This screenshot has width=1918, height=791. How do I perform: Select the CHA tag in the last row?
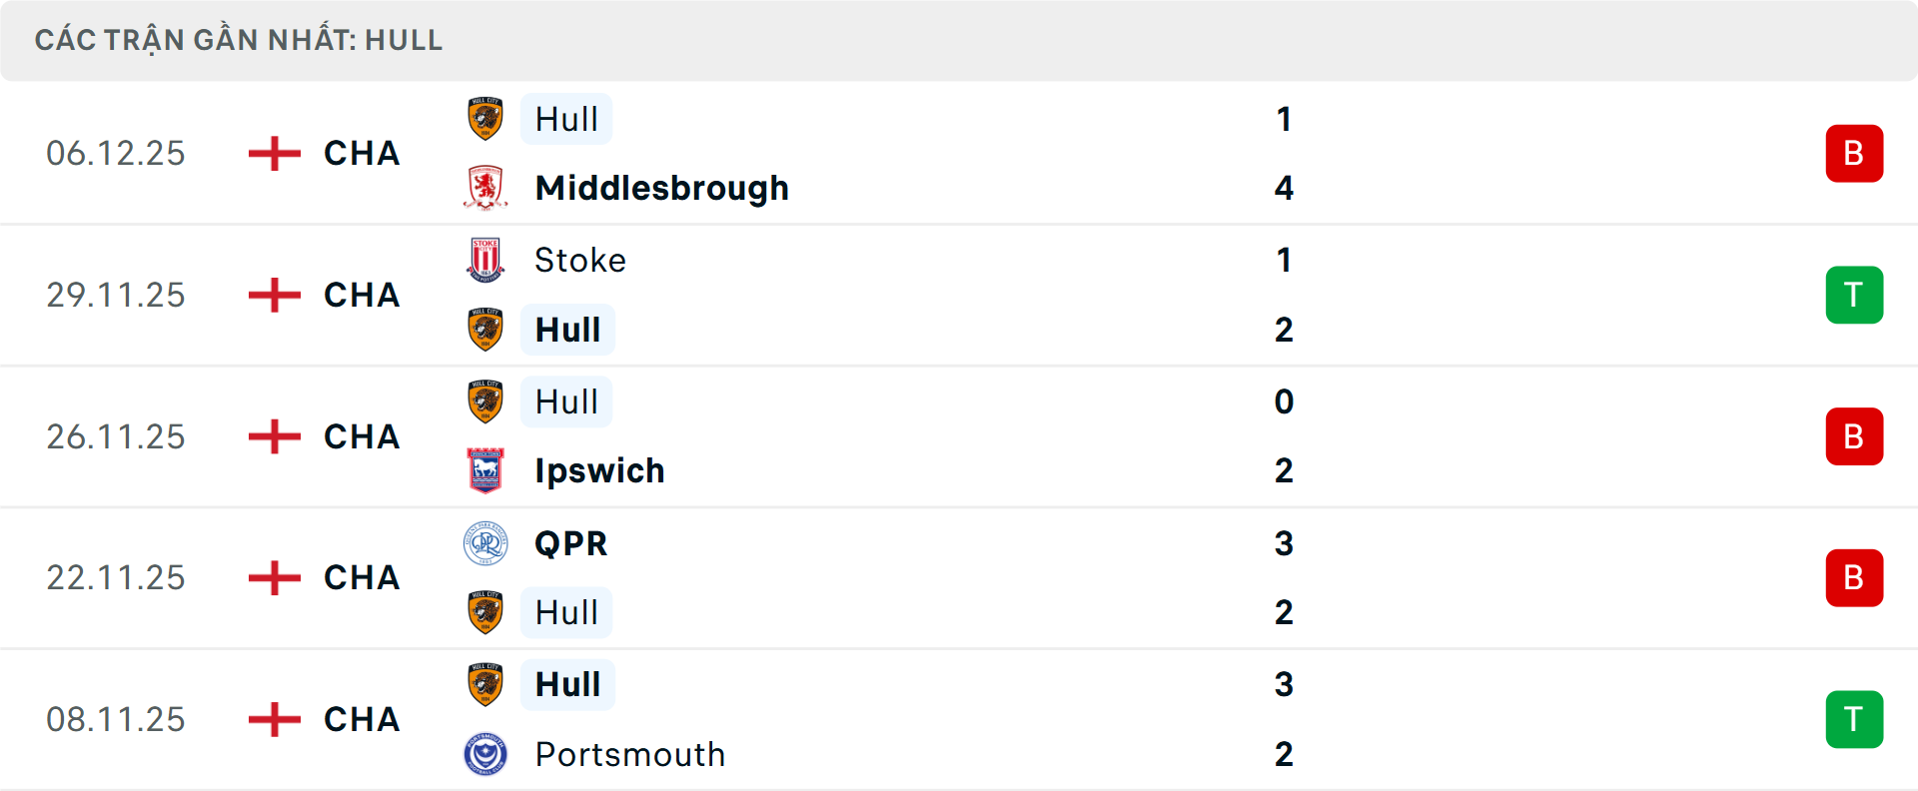click(361, 719)
